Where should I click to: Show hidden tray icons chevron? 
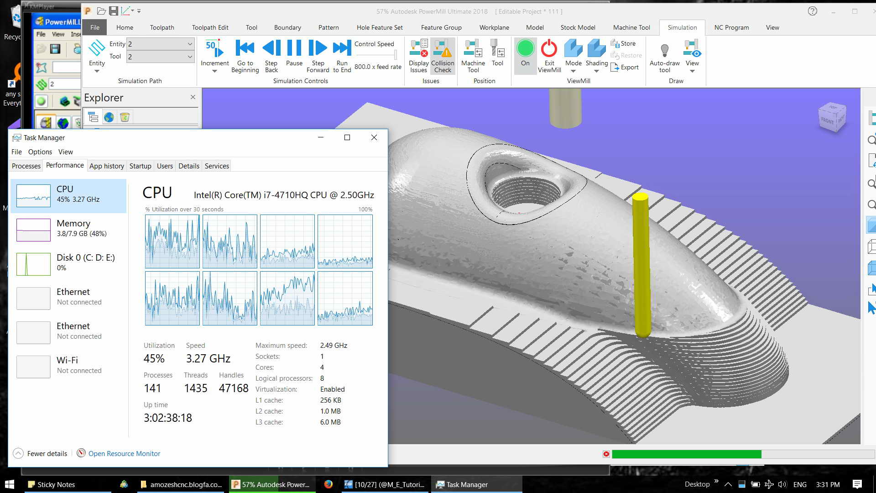(x=728, y=484)
